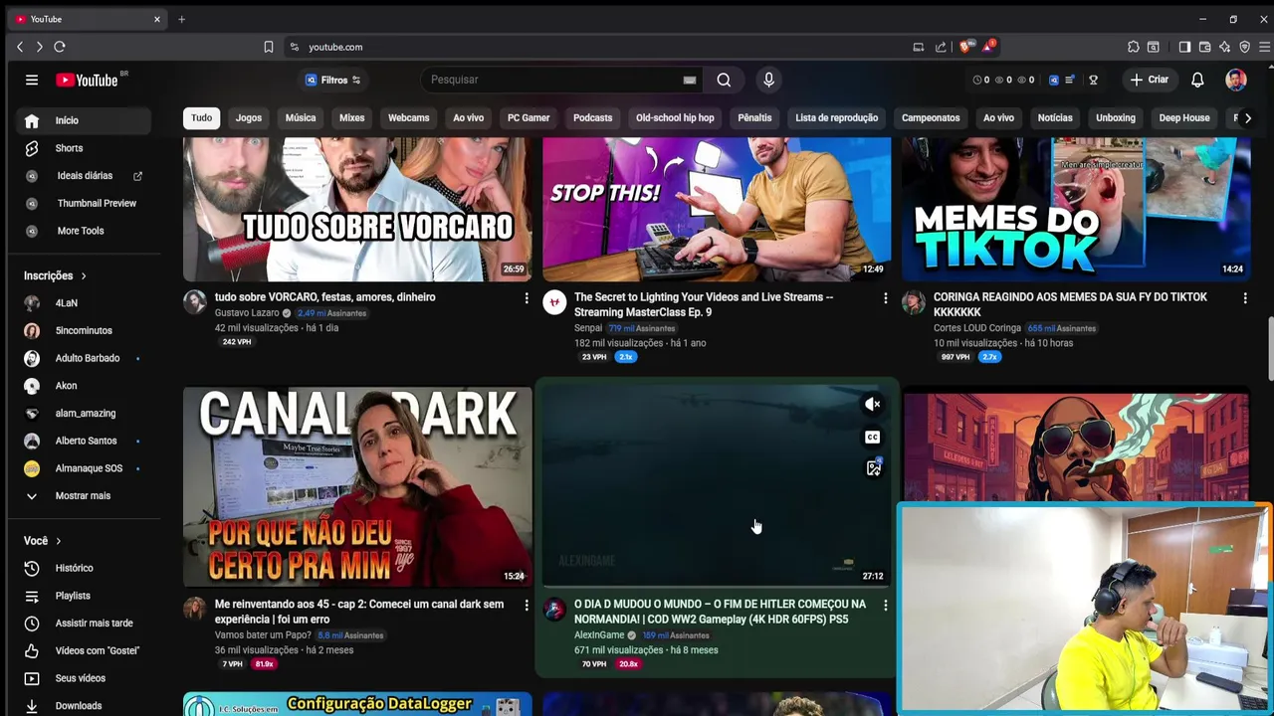Click the Brave Shields lion icon

(966, 47)
